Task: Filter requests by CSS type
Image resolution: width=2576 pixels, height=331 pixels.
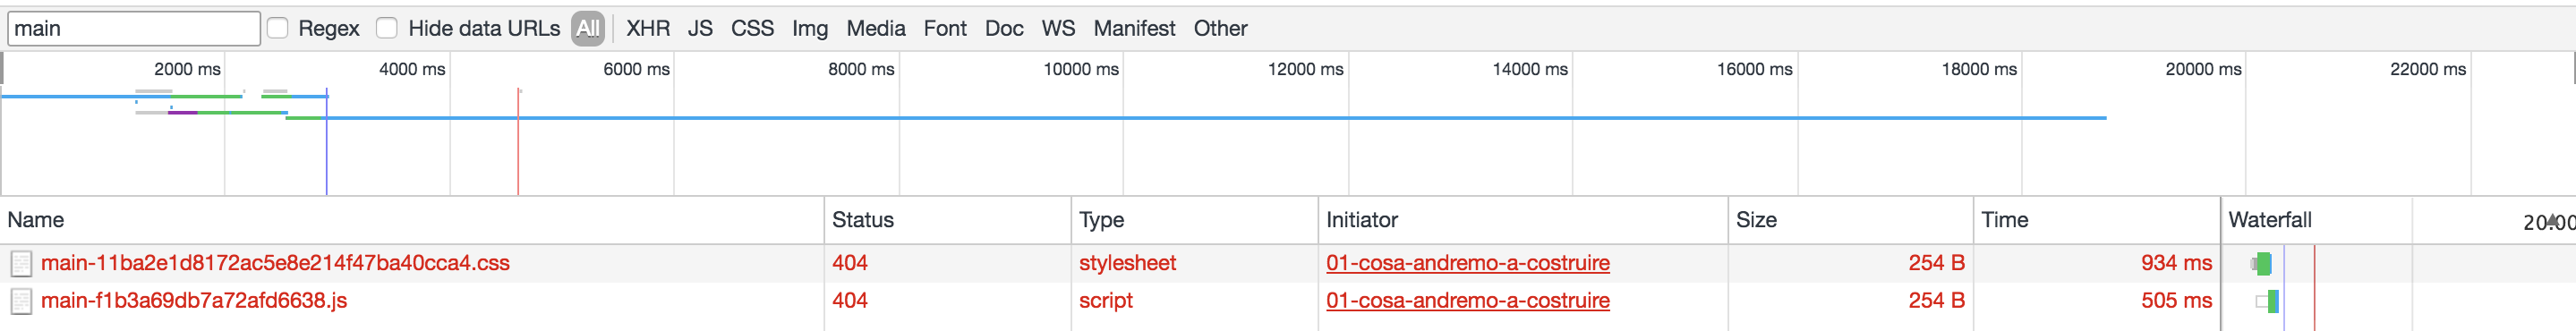Action: coord(752,28)
